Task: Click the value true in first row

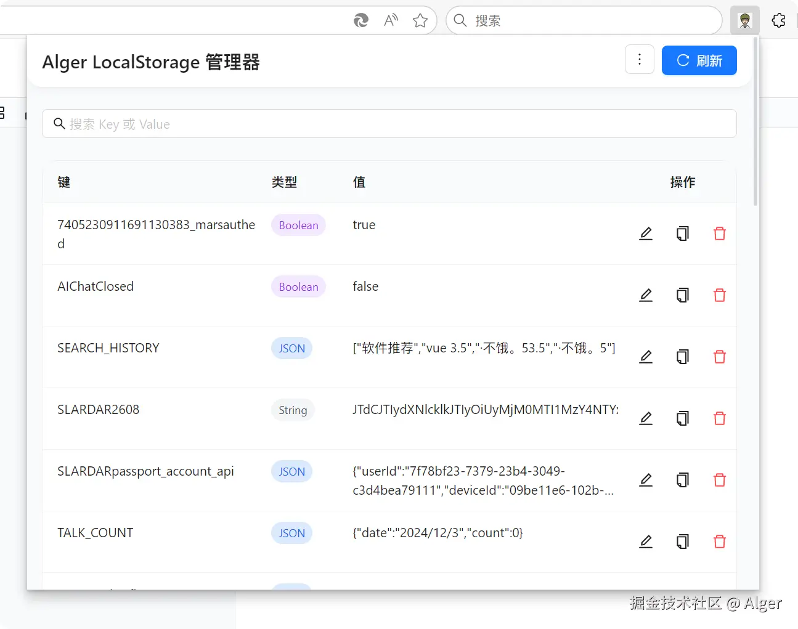Action: [364, 225]
